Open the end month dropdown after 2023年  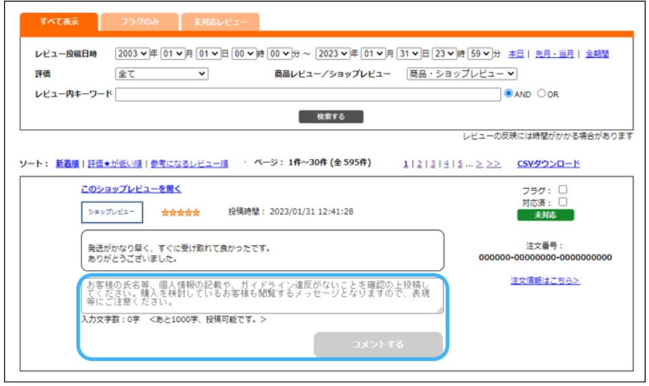pyautogui.click(x=374, y=54)
